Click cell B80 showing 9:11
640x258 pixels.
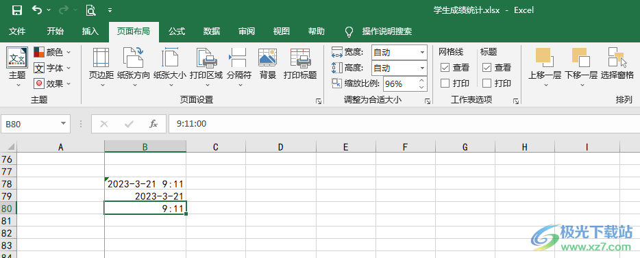[x=145, y=208]
